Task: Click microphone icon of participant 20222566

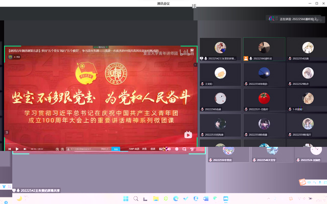Action: (x=251, y=59)
